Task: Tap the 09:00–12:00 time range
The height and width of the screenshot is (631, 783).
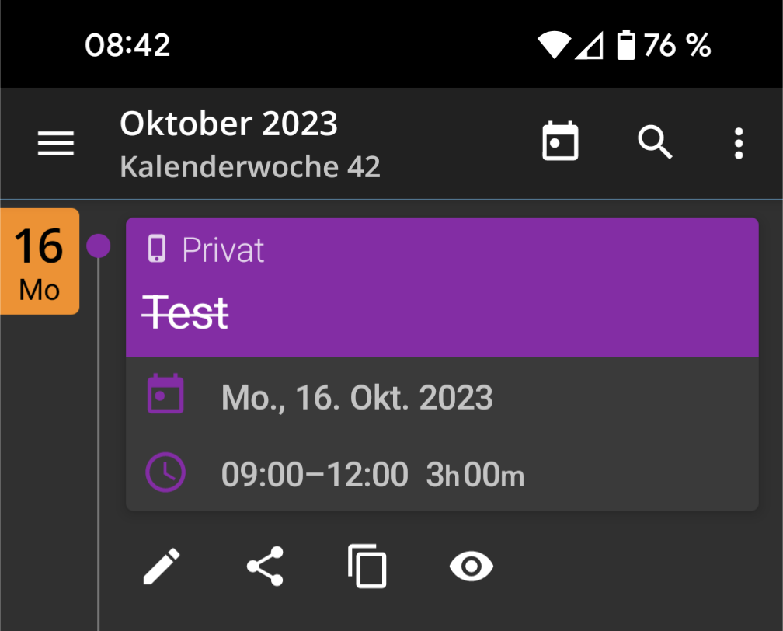Action: [315, 474]
